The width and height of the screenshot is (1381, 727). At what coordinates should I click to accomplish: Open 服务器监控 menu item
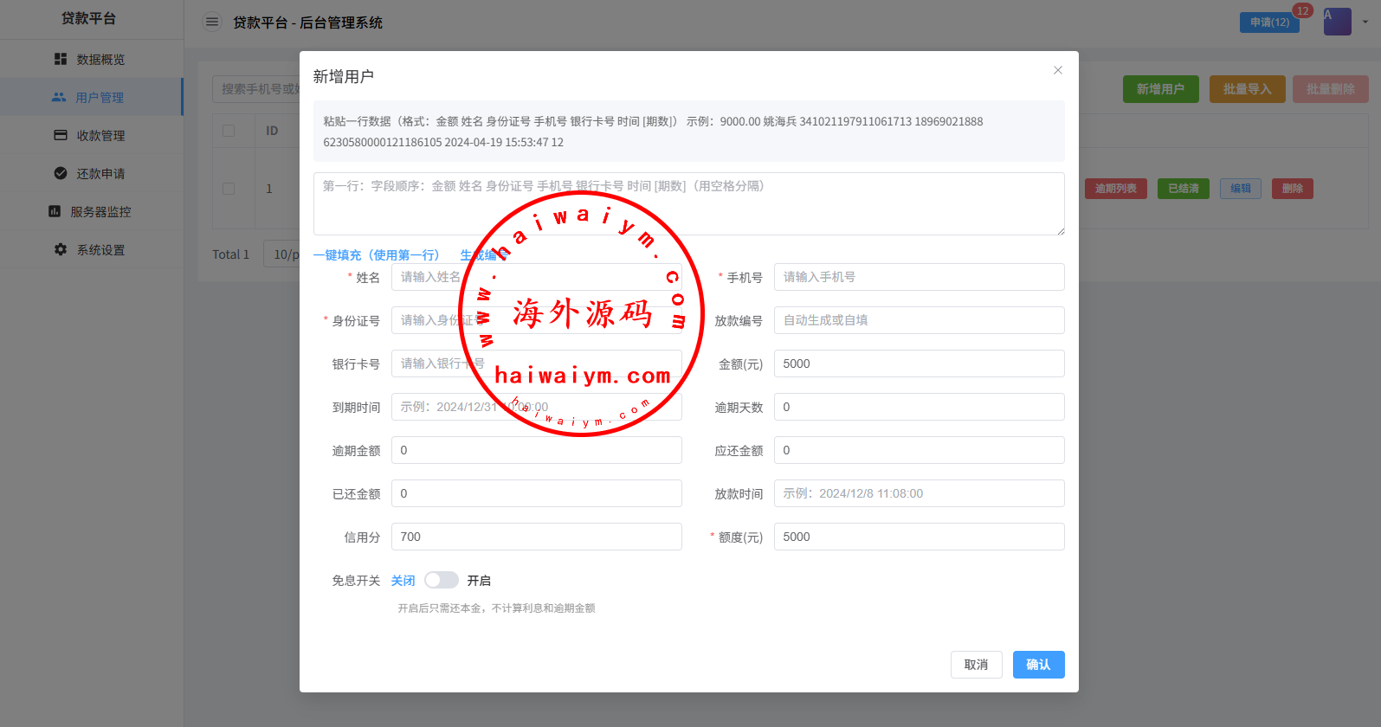[100, 212]
